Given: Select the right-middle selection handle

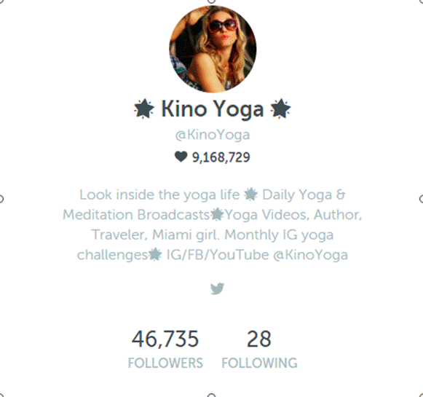Looking at the screenshot, I should (x=422, y=199).
